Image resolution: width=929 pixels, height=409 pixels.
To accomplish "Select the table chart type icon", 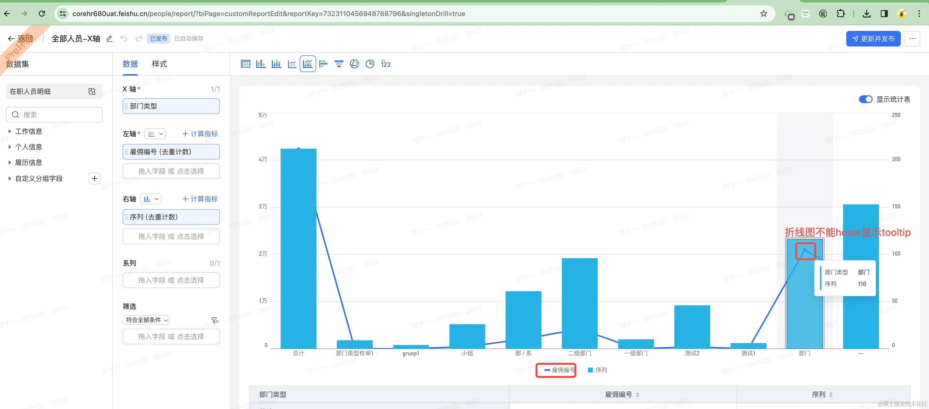I will (x=245, y=64).
